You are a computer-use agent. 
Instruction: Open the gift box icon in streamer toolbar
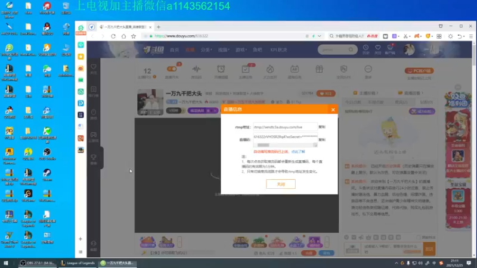click(319, 69)
